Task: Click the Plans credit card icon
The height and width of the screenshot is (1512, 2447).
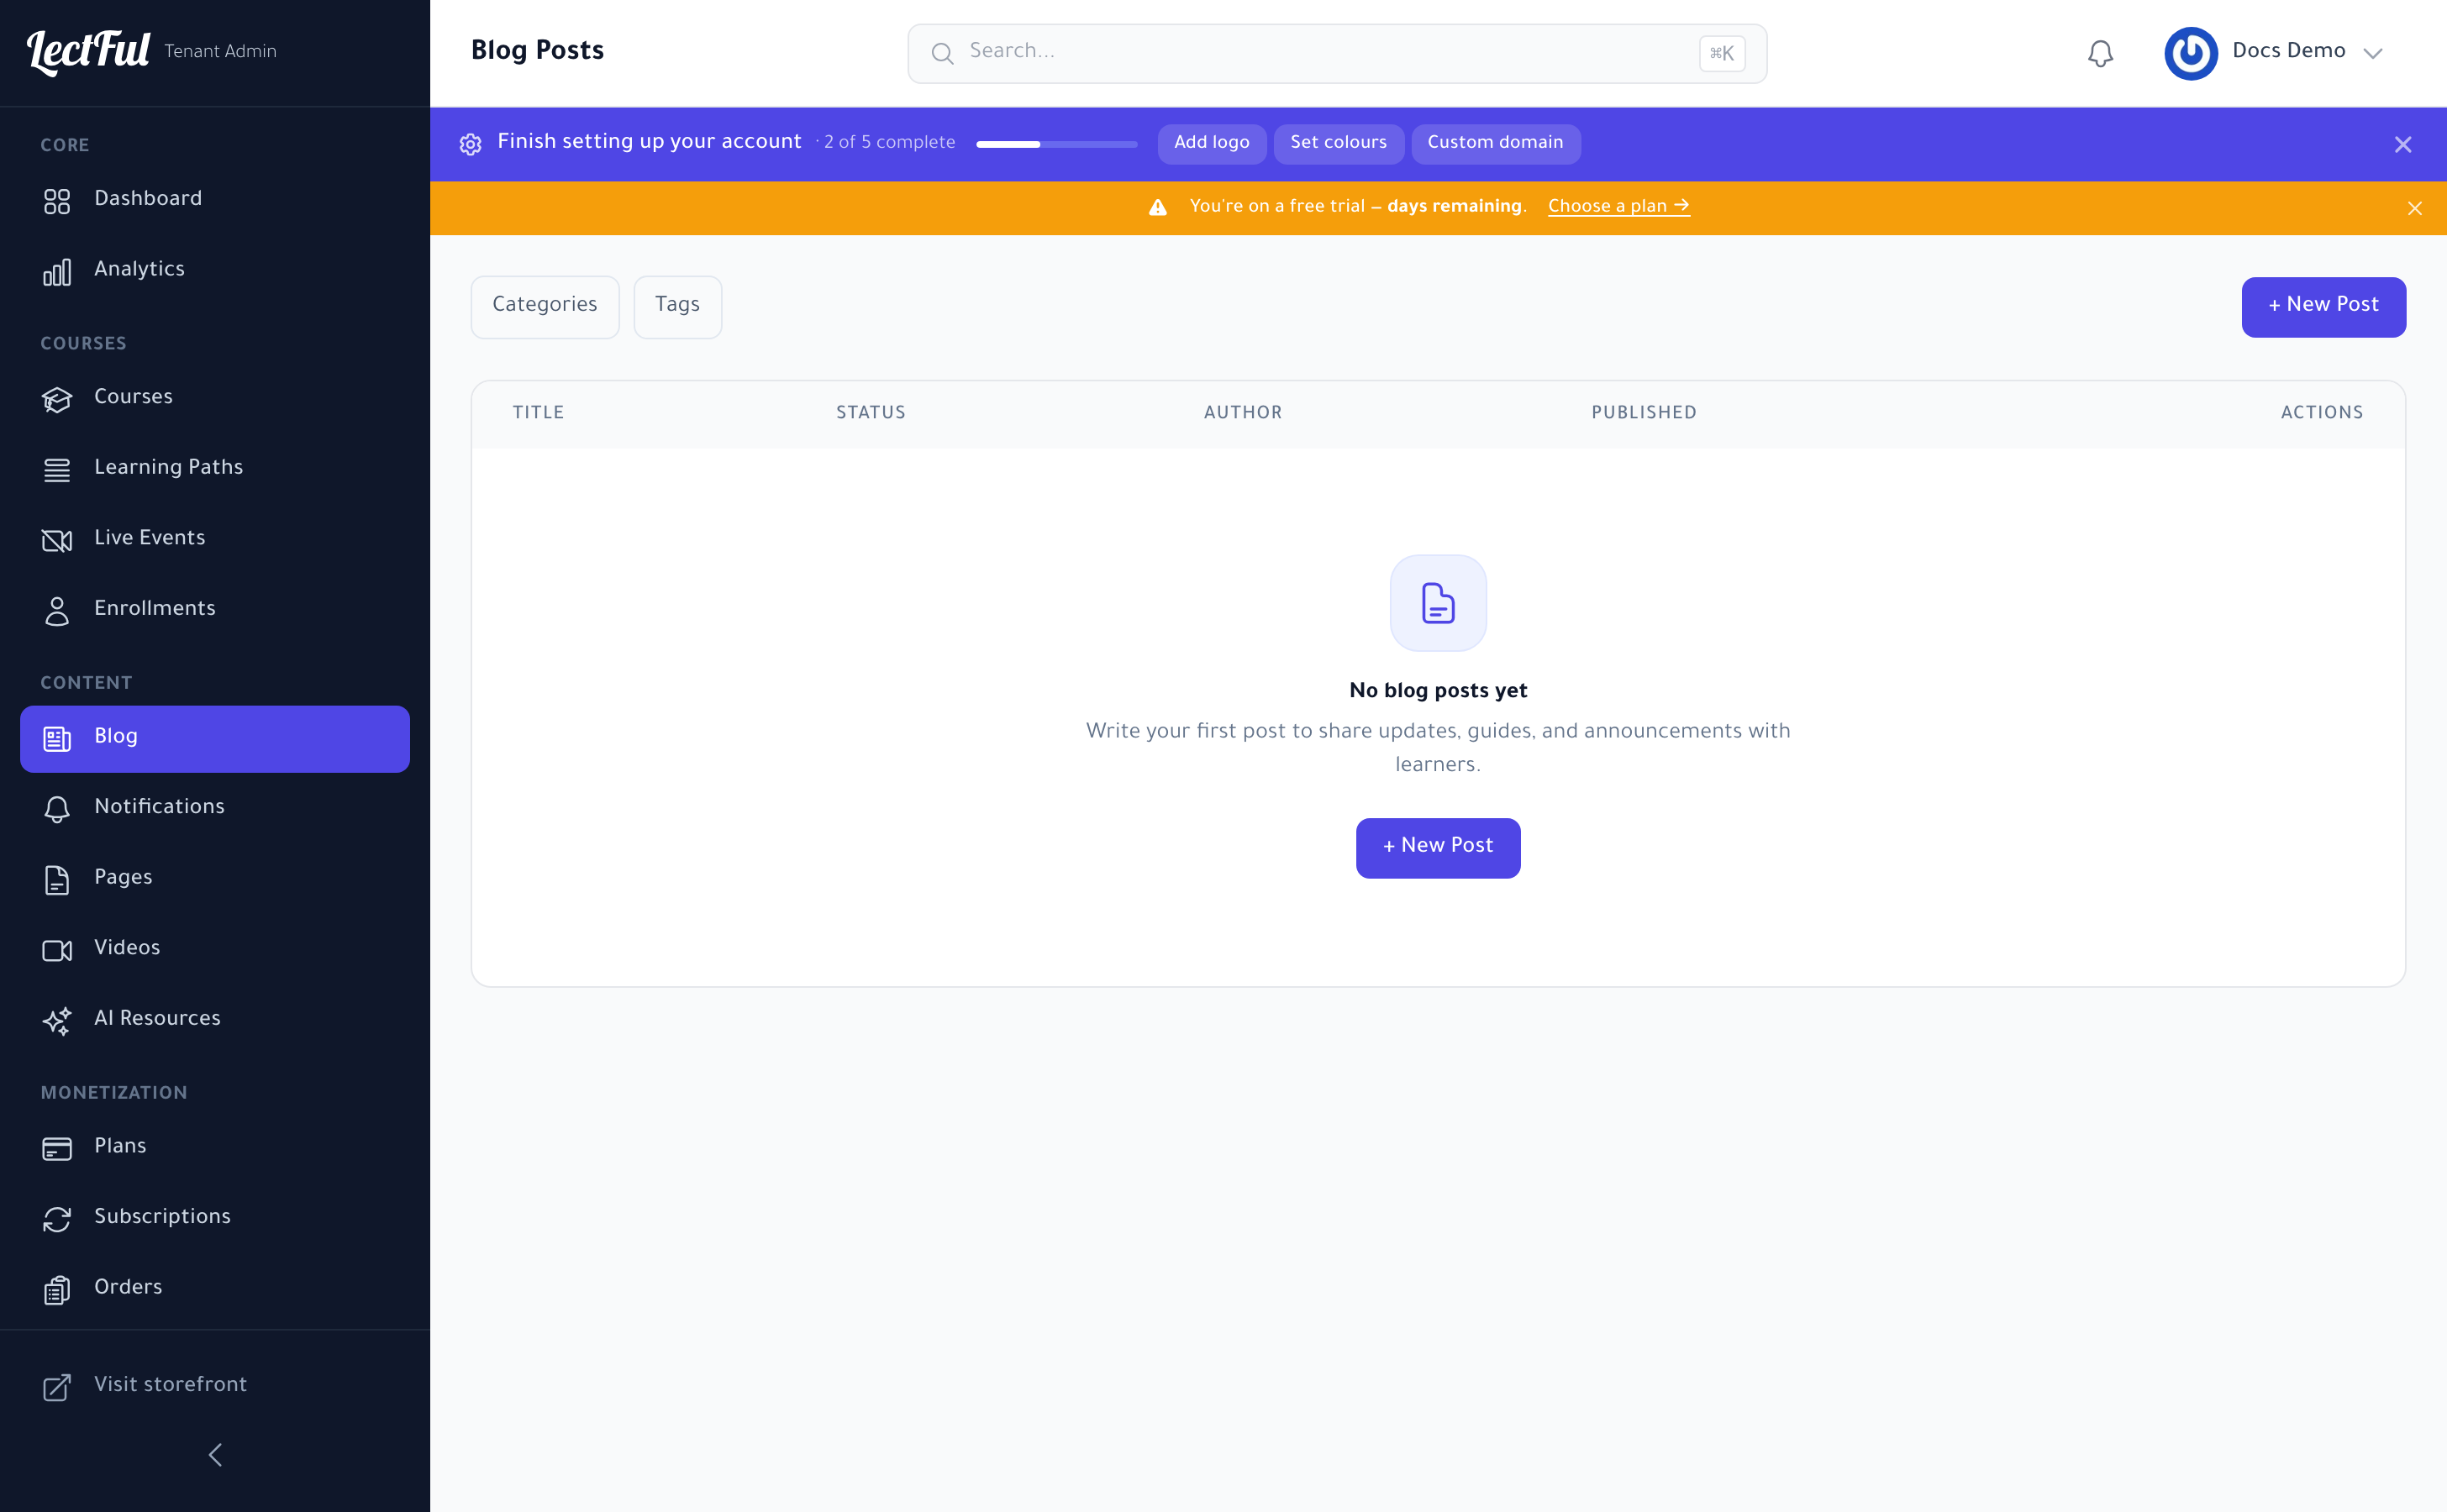Action: (x=57, y=1149)
